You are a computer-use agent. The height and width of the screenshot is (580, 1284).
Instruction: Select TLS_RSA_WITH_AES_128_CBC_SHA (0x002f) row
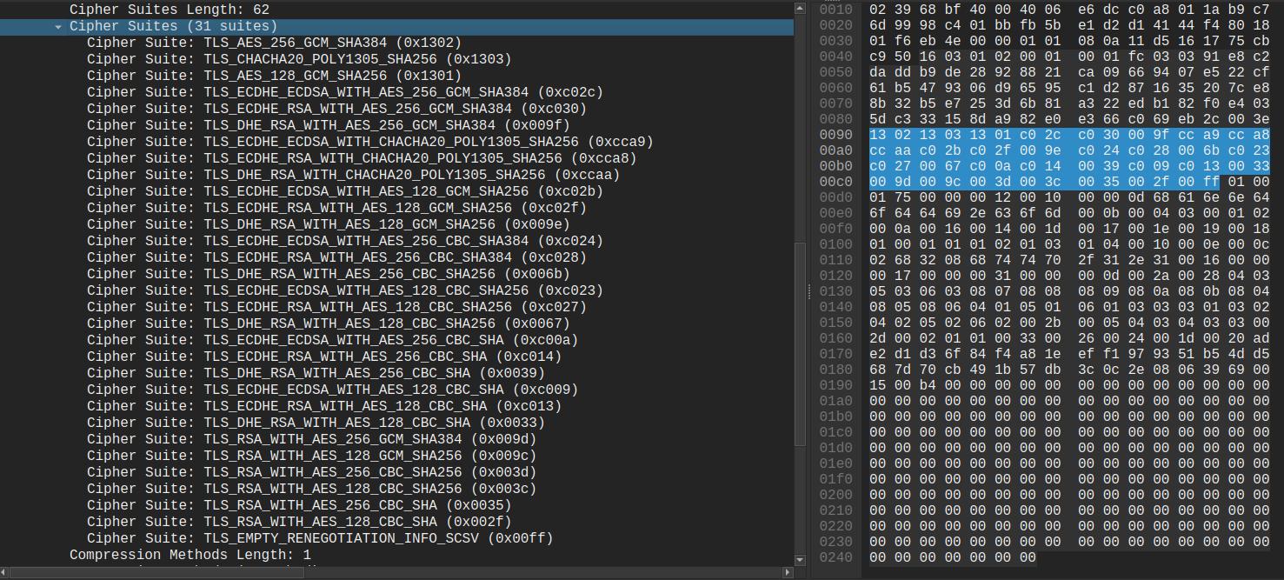[x=396, y=522]
